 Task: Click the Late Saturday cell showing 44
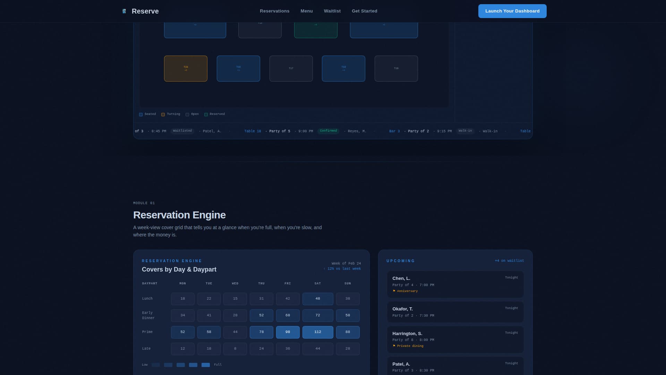(318, 349)
